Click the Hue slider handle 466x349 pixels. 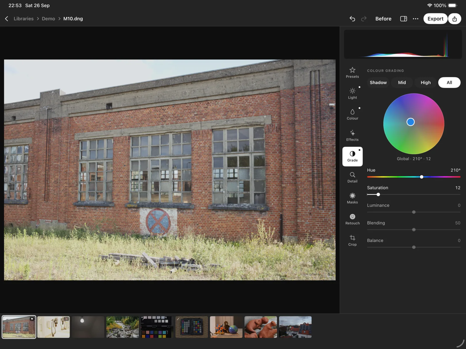[421, 177]
